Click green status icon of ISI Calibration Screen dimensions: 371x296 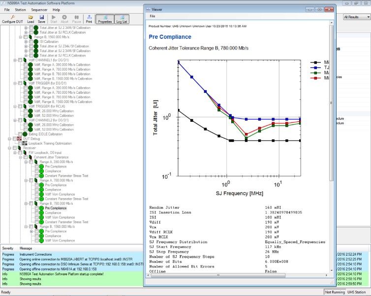click(x=36, y=42)
